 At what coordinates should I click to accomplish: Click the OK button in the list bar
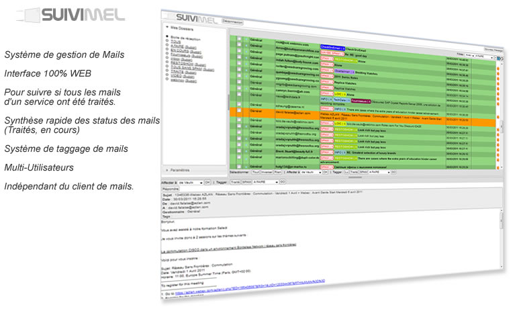pyautogui.click(x=325, y=172)
